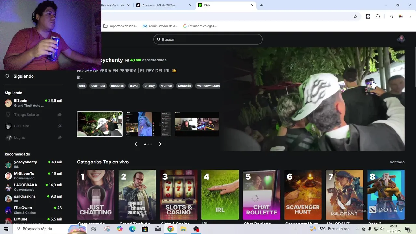416x234 pixels.
Task: Launch Microsoft Edge from taskbar
Action: pyautogui.click(x=132, y=229)
